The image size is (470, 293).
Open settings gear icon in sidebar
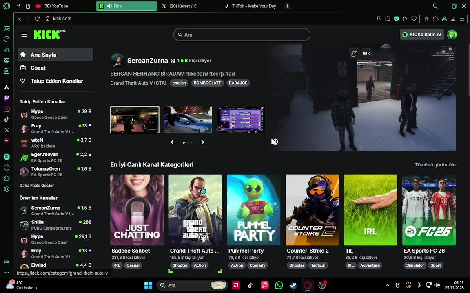point(7,189)
